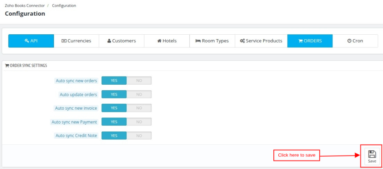Turn off Auto sync Credit Note
Image resolution: width=383 pixels, height=169 pixels.
[139, 136]
